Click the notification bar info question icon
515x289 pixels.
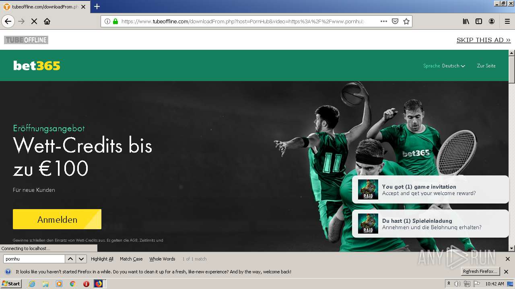pos(8,271)
